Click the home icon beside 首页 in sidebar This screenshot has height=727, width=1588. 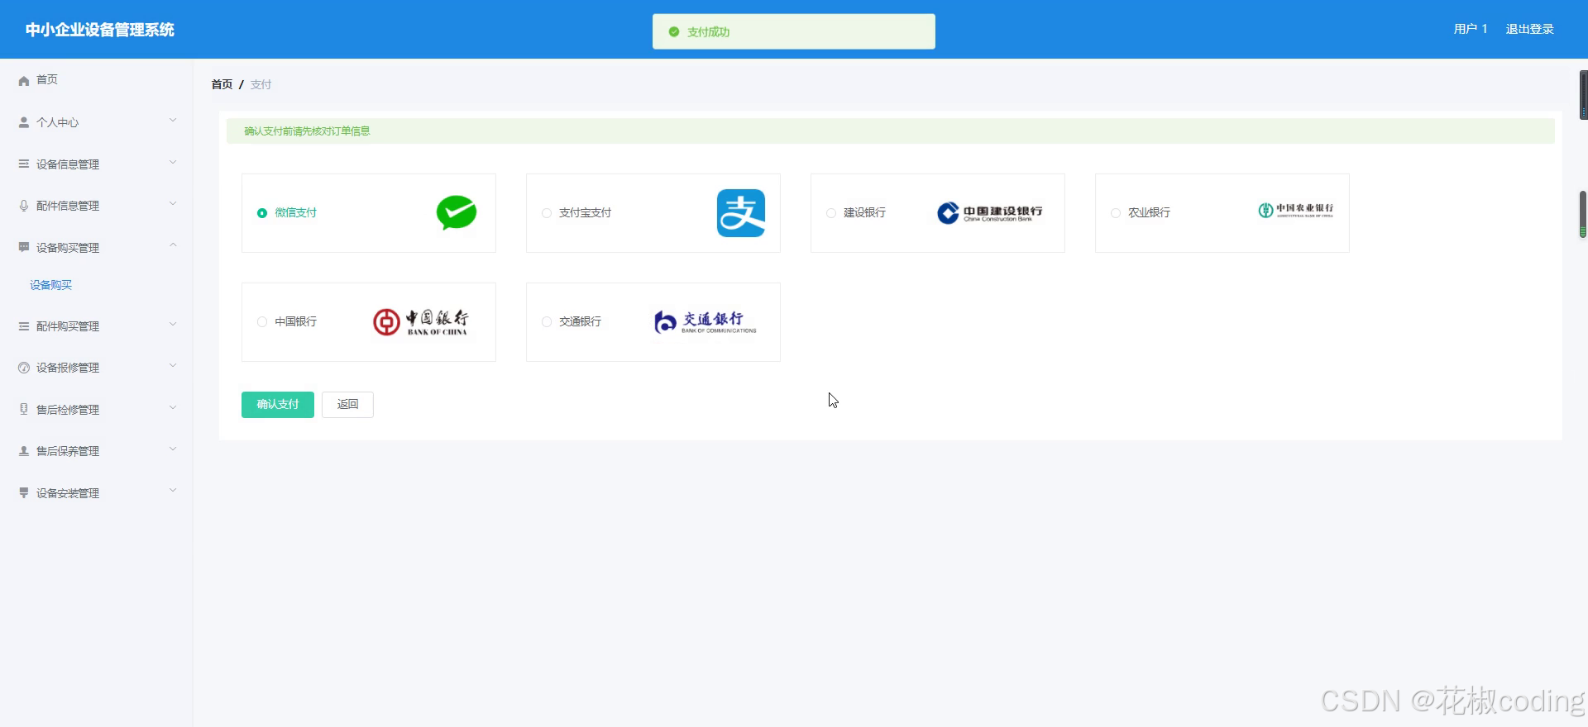(x=24, y=80)
